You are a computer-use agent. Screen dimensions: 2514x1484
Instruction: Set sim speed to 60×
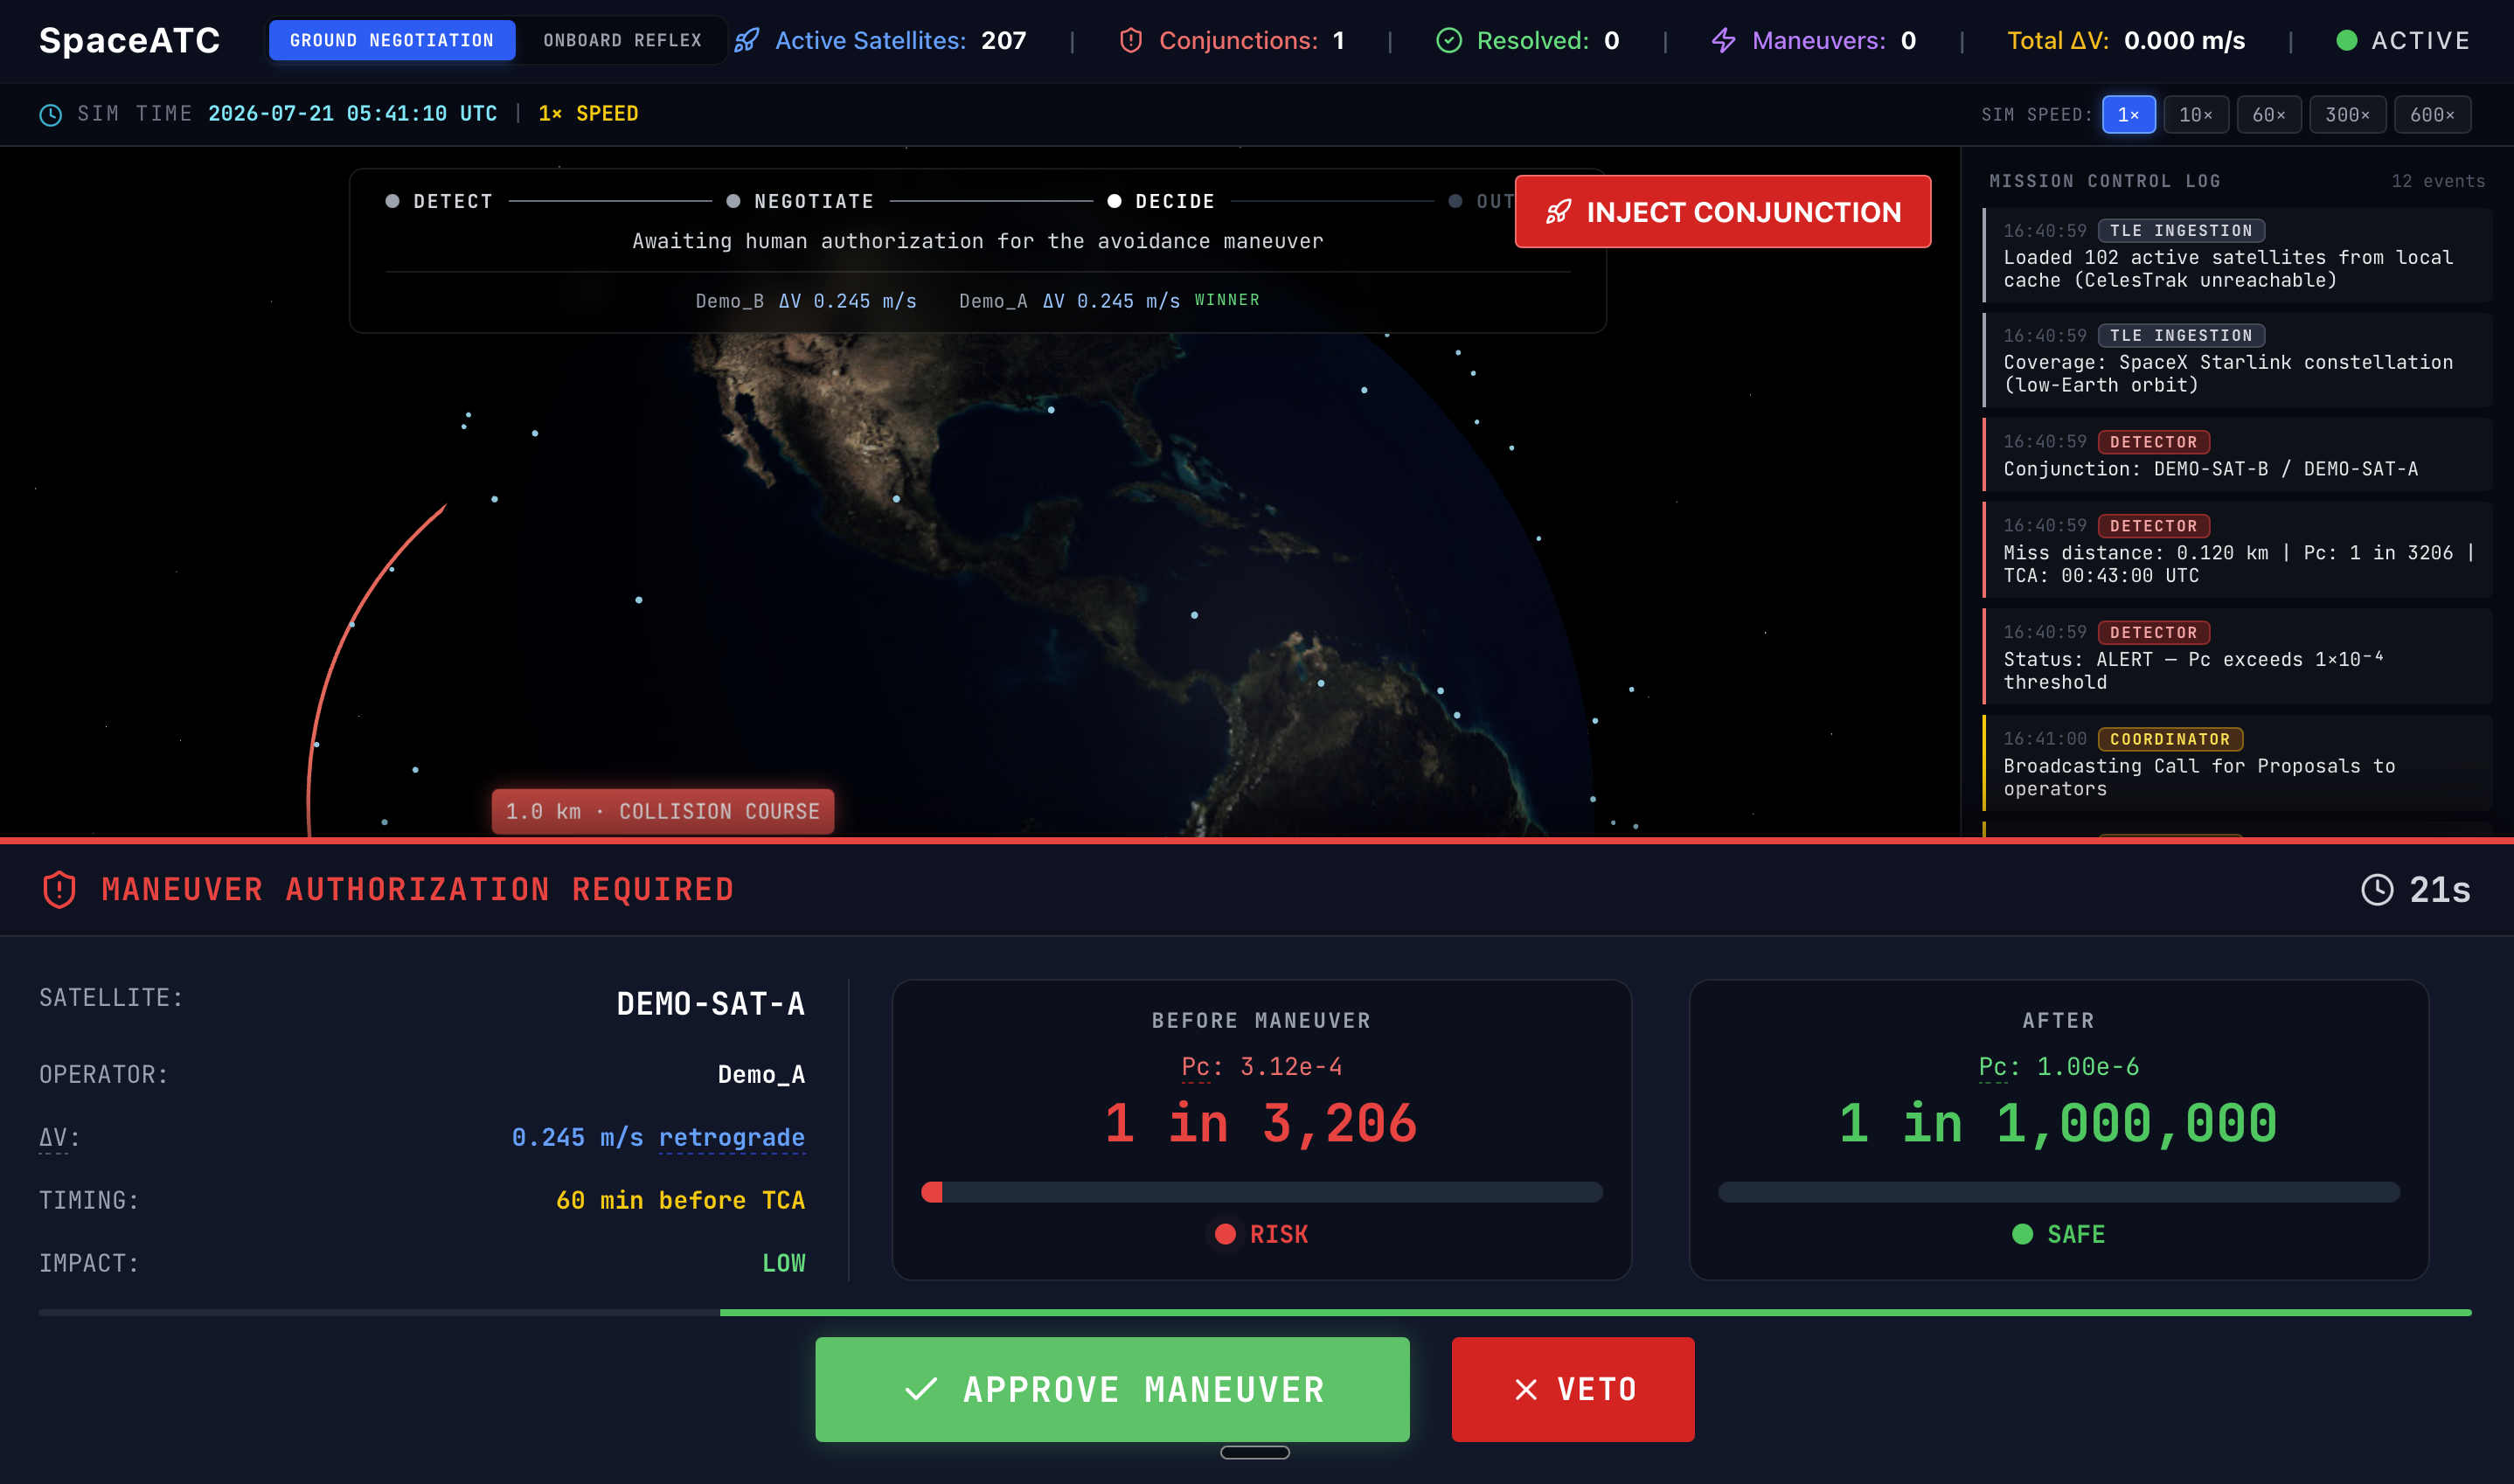tap(2269, 115)
